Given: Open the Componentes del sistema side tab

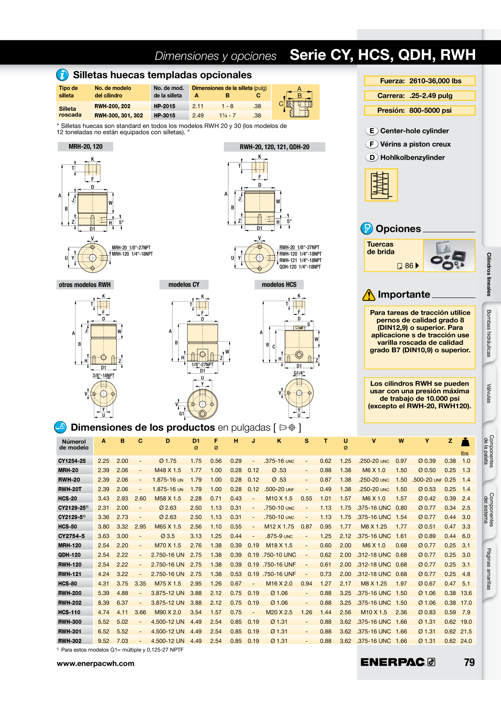Looking at the screenshot, I should coord(489,509).
